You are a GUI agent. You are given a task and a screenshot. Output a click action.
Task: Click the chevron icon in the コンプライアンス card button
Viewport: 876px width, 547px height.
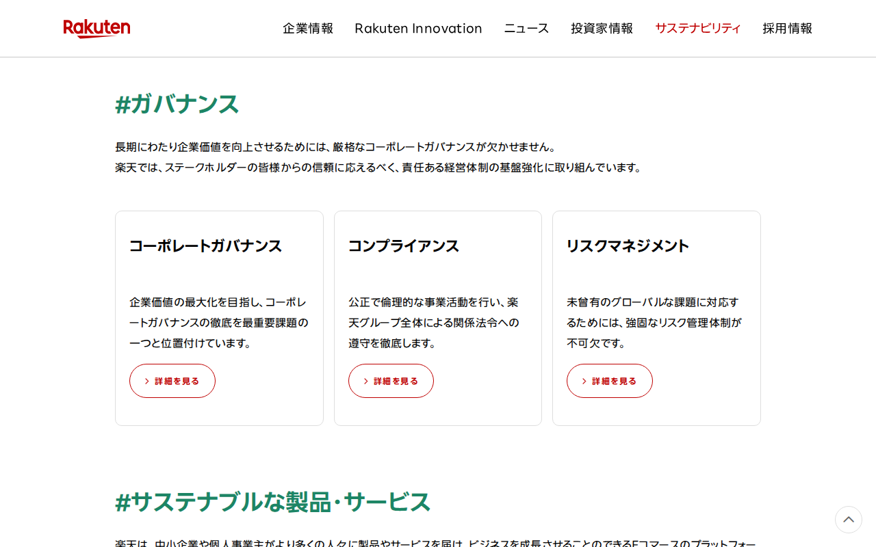click(365, 382)
